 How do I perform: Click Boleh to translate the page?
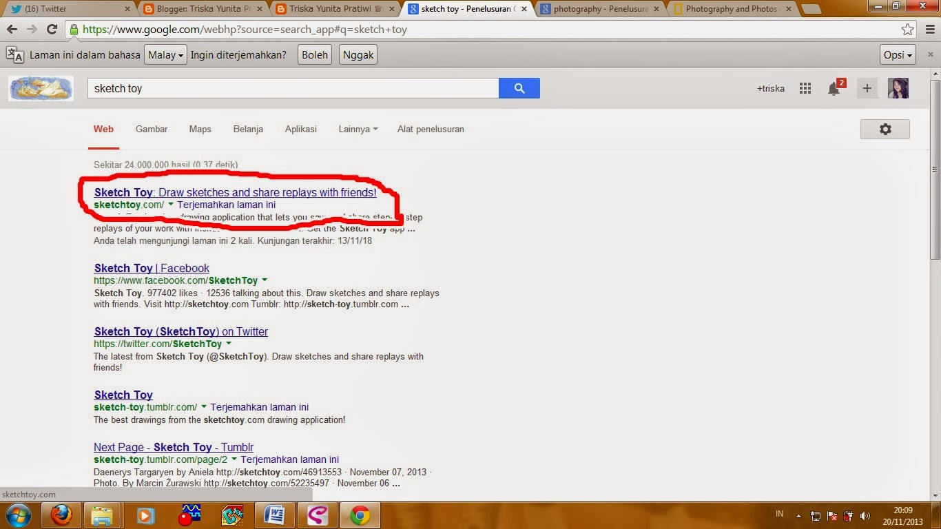315,55
